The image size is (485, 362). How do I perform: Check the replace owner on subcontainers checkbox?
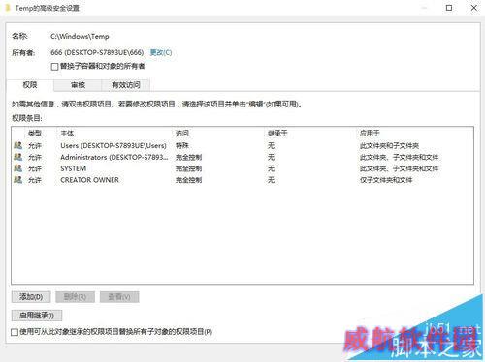click(54, 67)
